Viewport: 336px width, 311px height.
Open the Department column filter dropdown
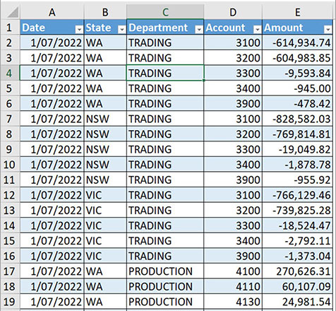click(x=199, y=29)
